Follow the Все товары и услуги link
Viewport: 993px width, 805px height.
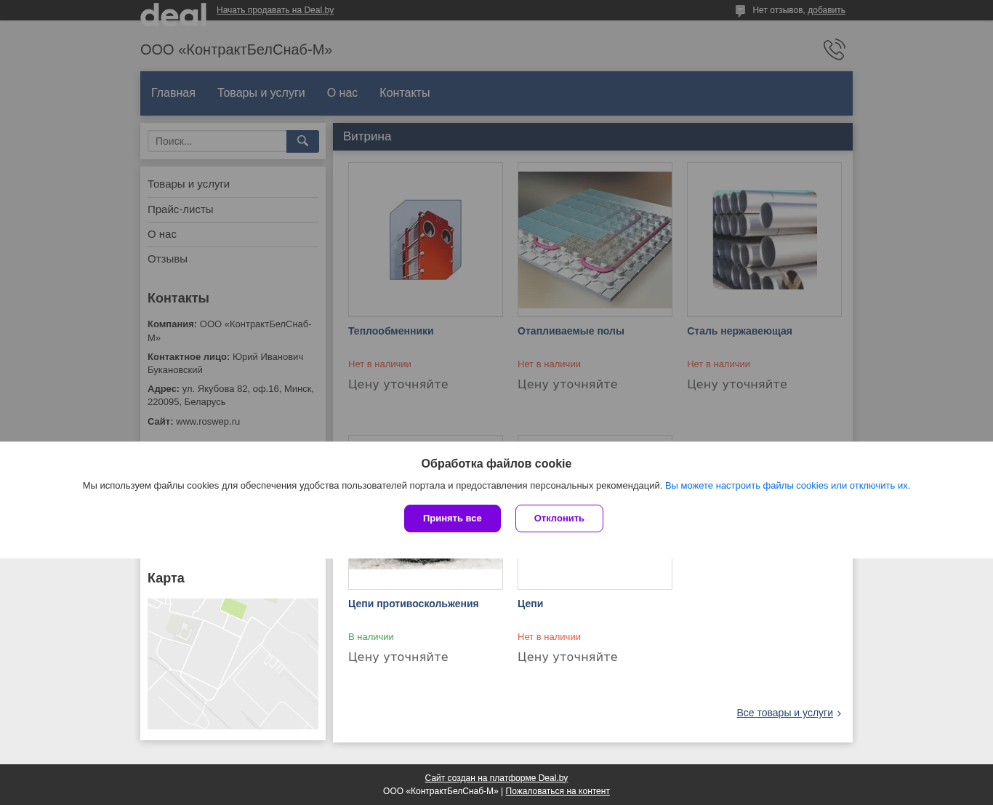click(x=784, y=713)
